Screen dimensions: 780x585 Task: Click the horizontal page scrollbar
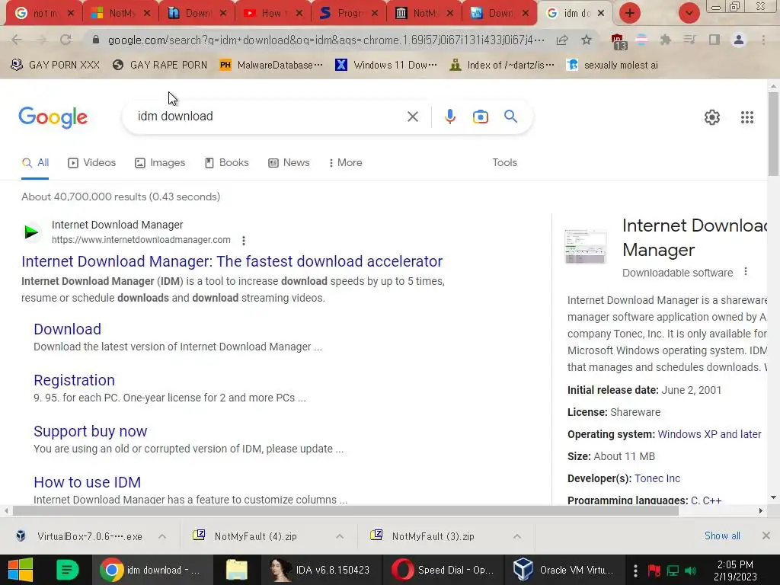345,510
